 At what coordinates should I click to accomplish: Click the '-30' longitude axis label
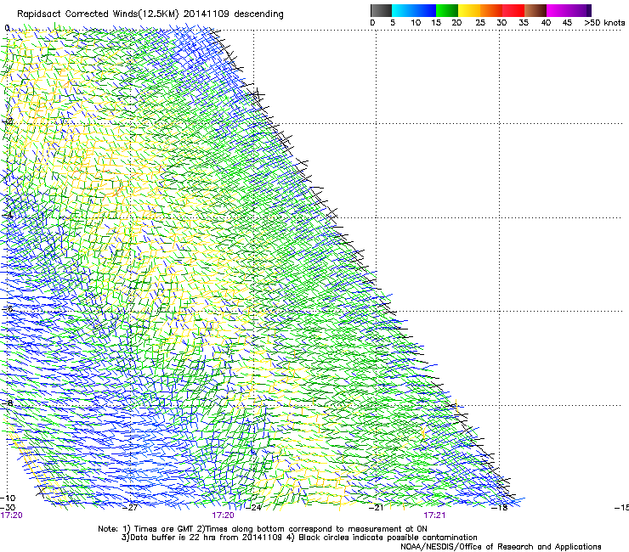tap(8, 508)
